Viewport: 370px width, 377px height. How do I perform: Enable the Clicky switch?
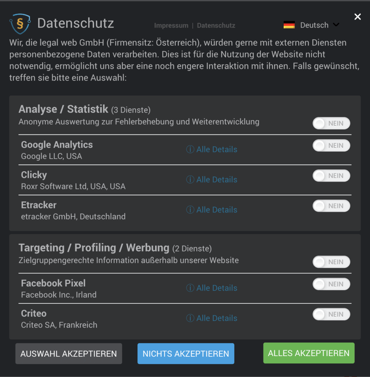331,176
